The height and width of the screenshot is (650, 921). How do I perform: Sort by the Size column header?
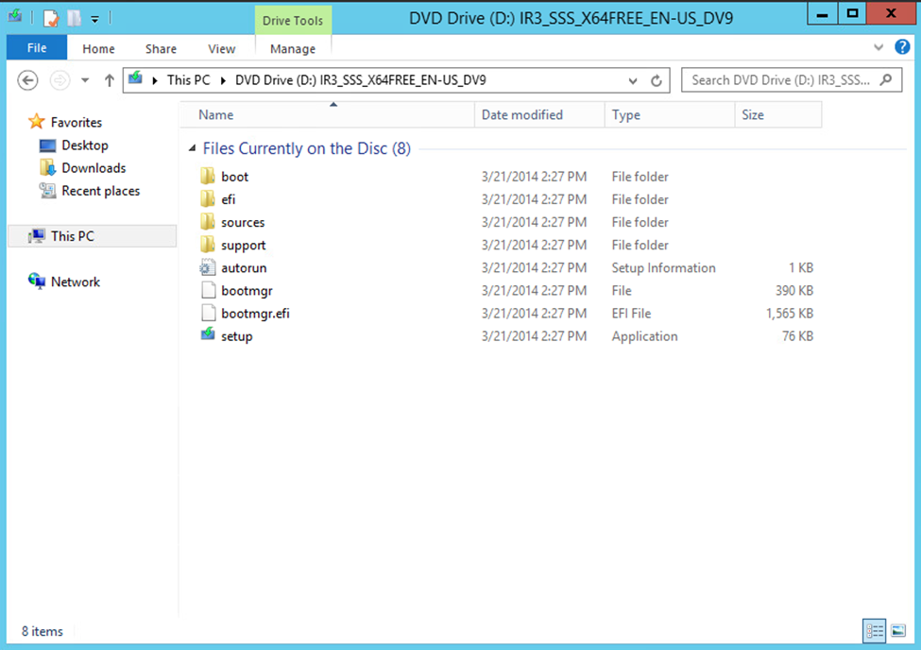pos(777,114)
